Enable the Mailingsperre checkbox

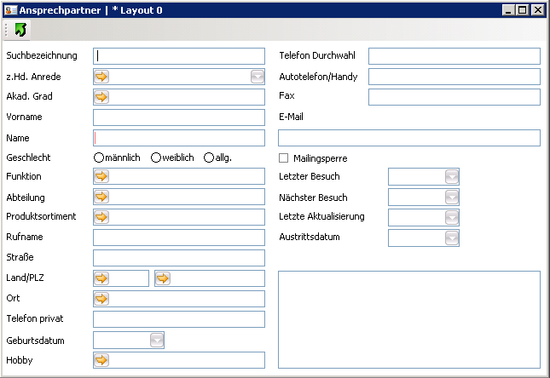pyautogui.click(x=284, y=158)
